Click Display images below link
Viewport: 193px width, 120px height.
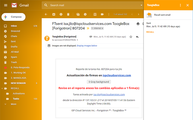click(87, 46)
